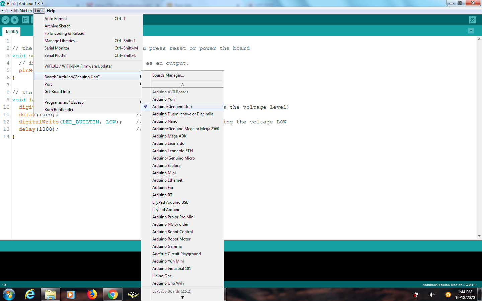This screenshot has width=482, height=301.
Task: Click the New sketch toolbar icon
Action: point(25,20)
